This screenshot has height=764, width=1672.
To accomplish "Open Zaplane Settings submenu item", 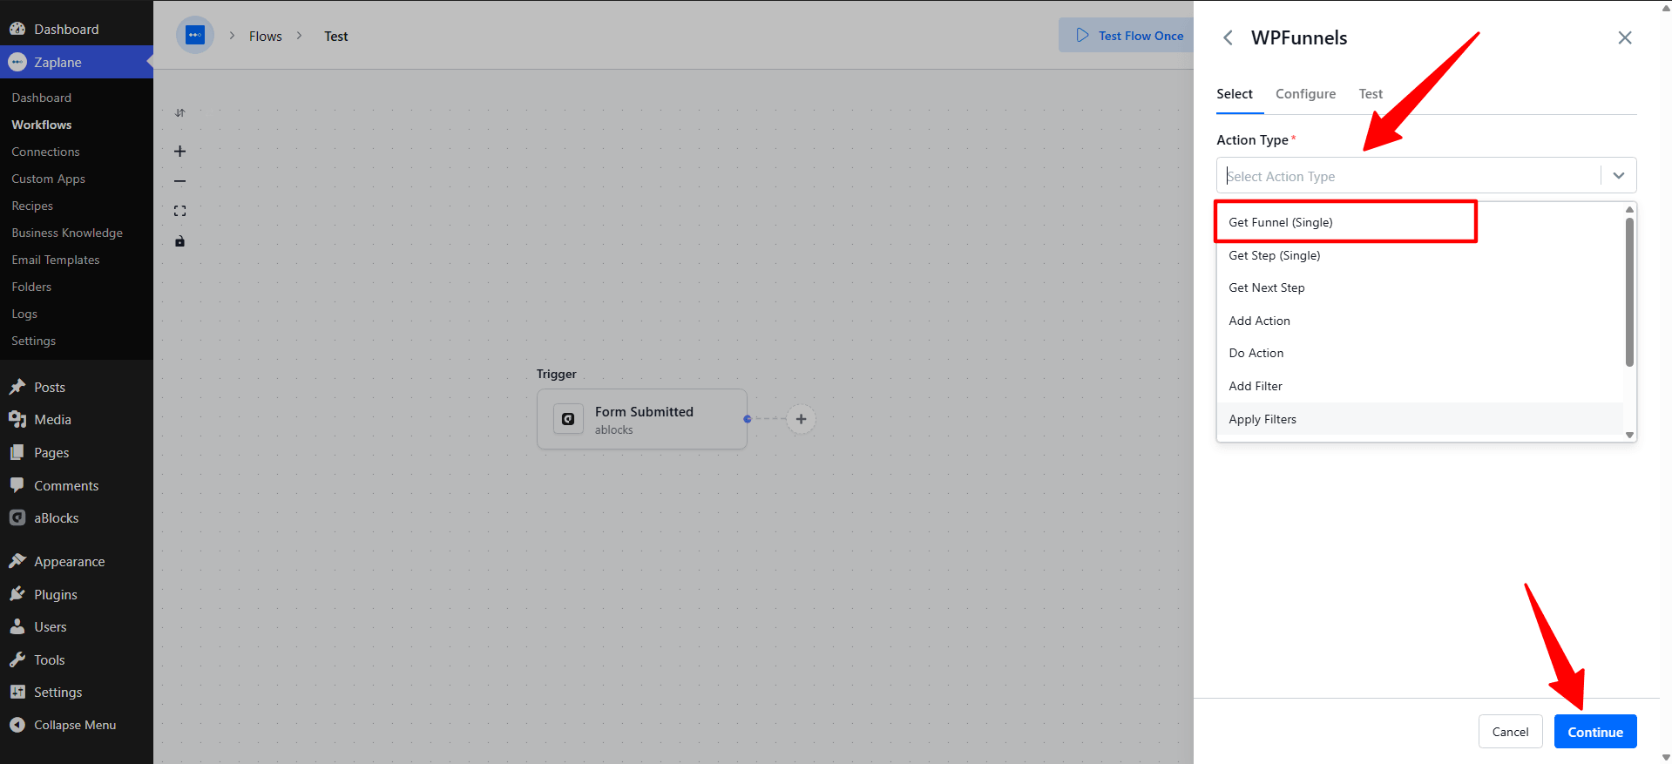I will [34, 341].
